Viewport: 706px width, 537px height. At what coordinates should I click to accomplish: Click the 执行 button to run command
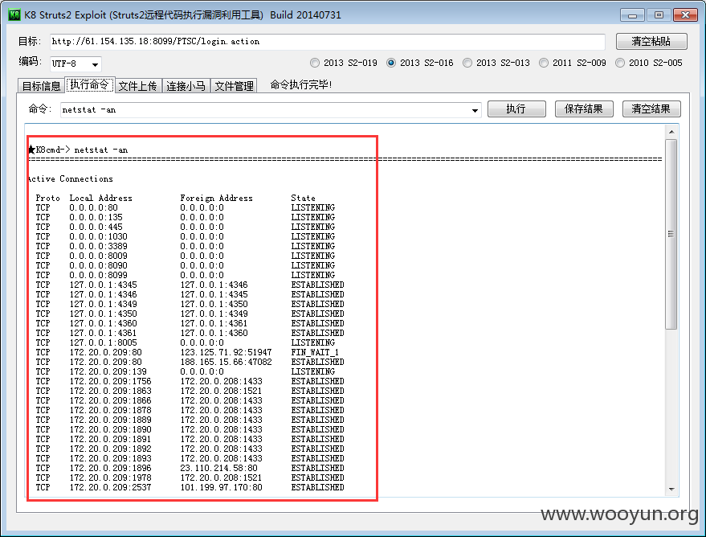516,109
